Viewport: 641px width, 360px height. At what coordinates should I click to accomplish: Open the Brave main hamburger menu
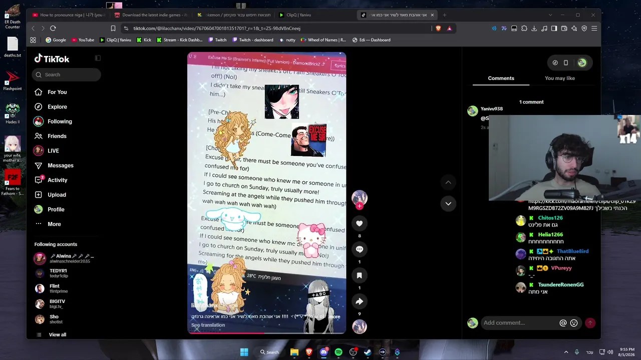coord(594,28)
